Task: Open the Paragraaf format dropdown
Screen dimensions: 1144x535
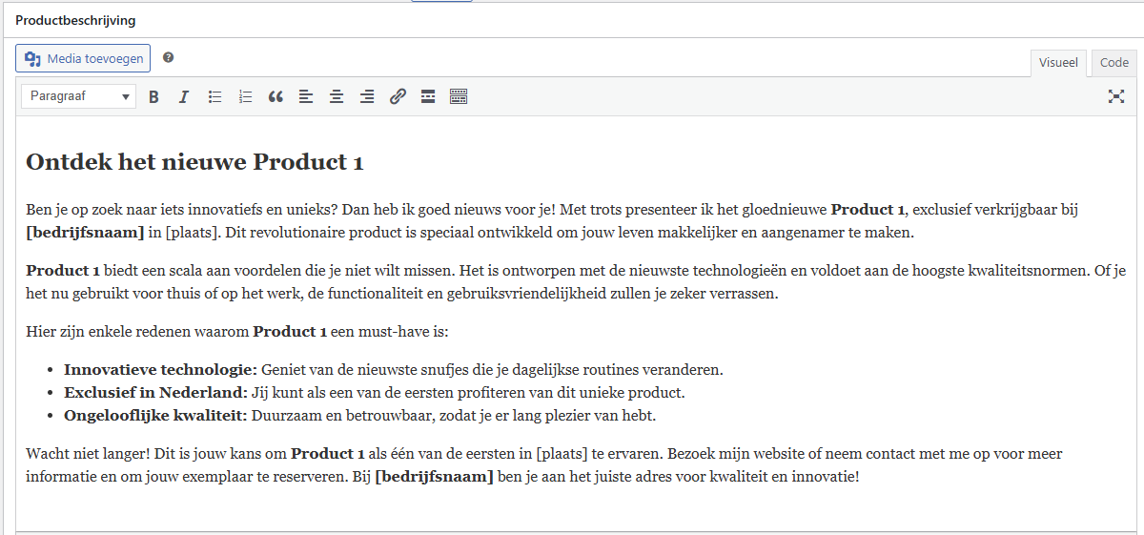Action: [x=78, y=96]
